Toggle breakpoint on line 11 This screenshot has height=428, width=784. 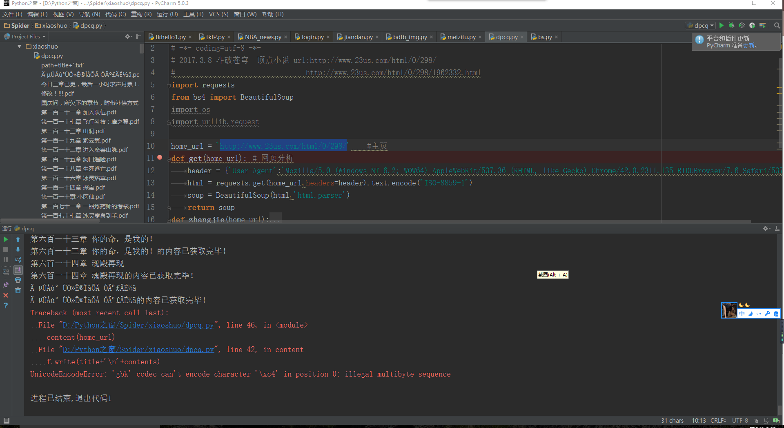[x=160, y=157]
